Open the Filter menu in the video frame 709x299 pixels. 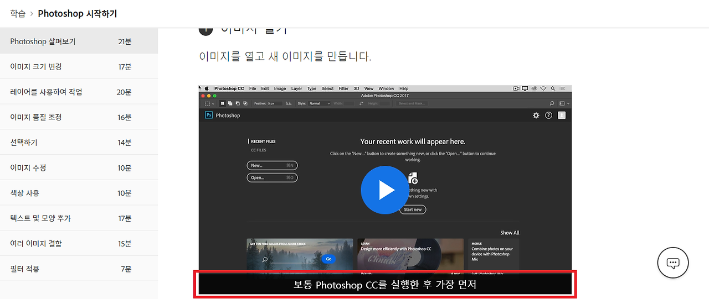tap(343, 88)
